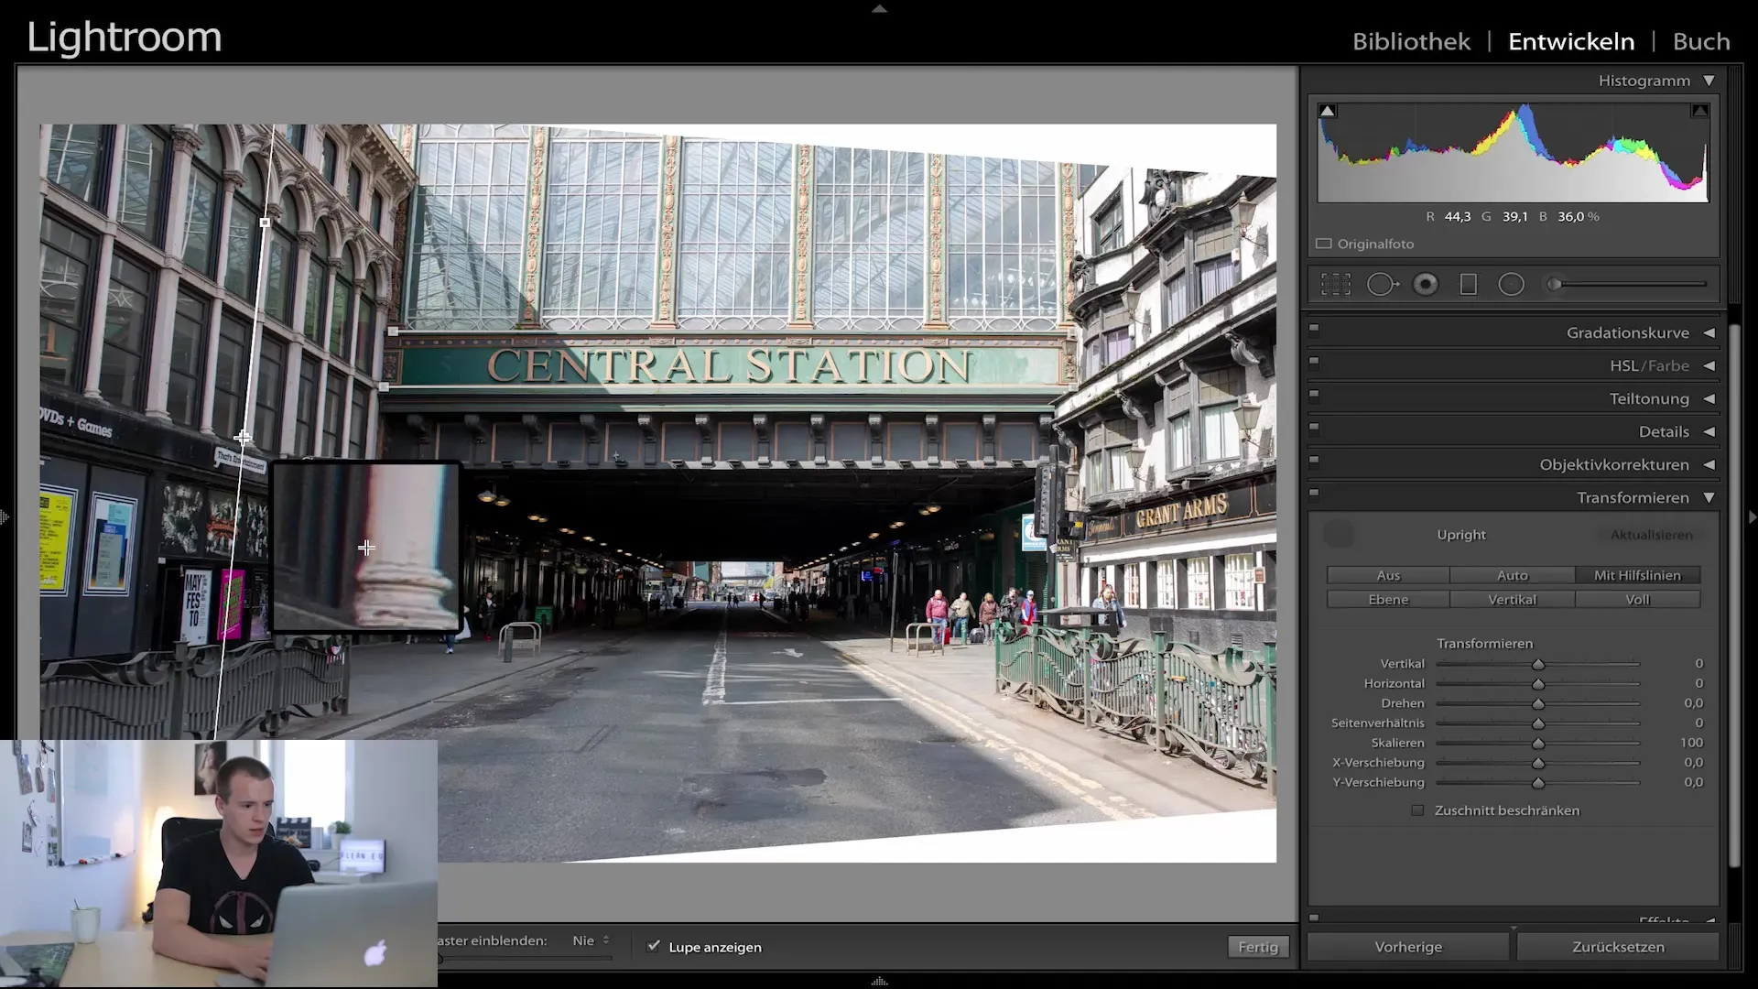
Task: Set Upright mode to Aus
Action: click(1388, 575)
